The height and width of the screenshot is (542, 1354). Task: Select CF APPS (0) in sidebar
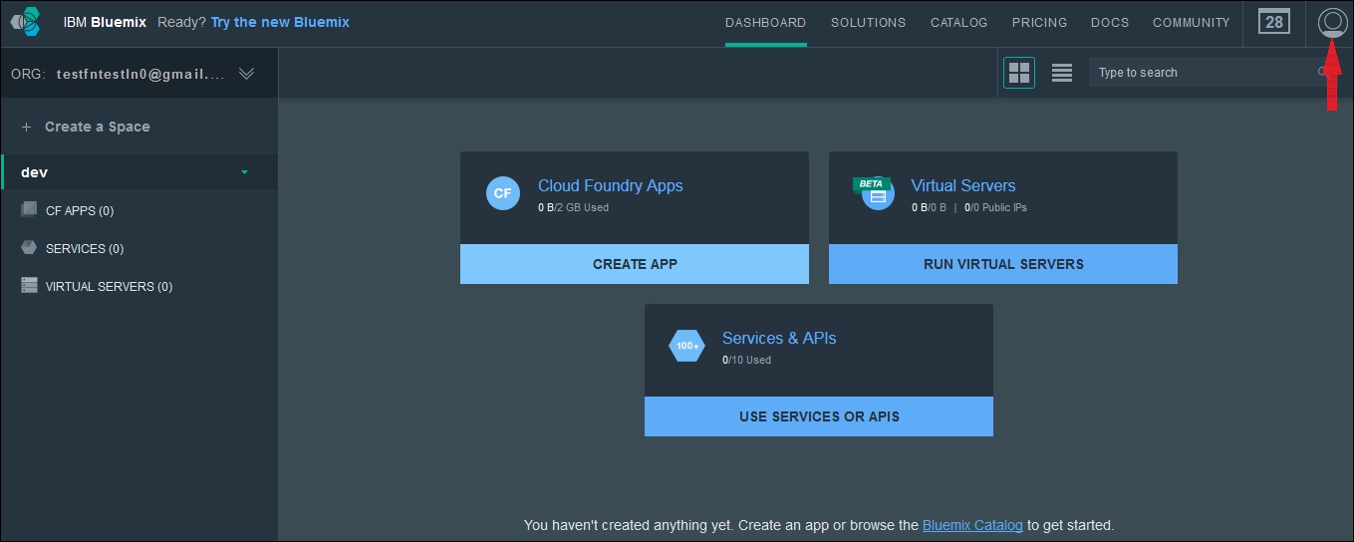(x=80, y=211)
